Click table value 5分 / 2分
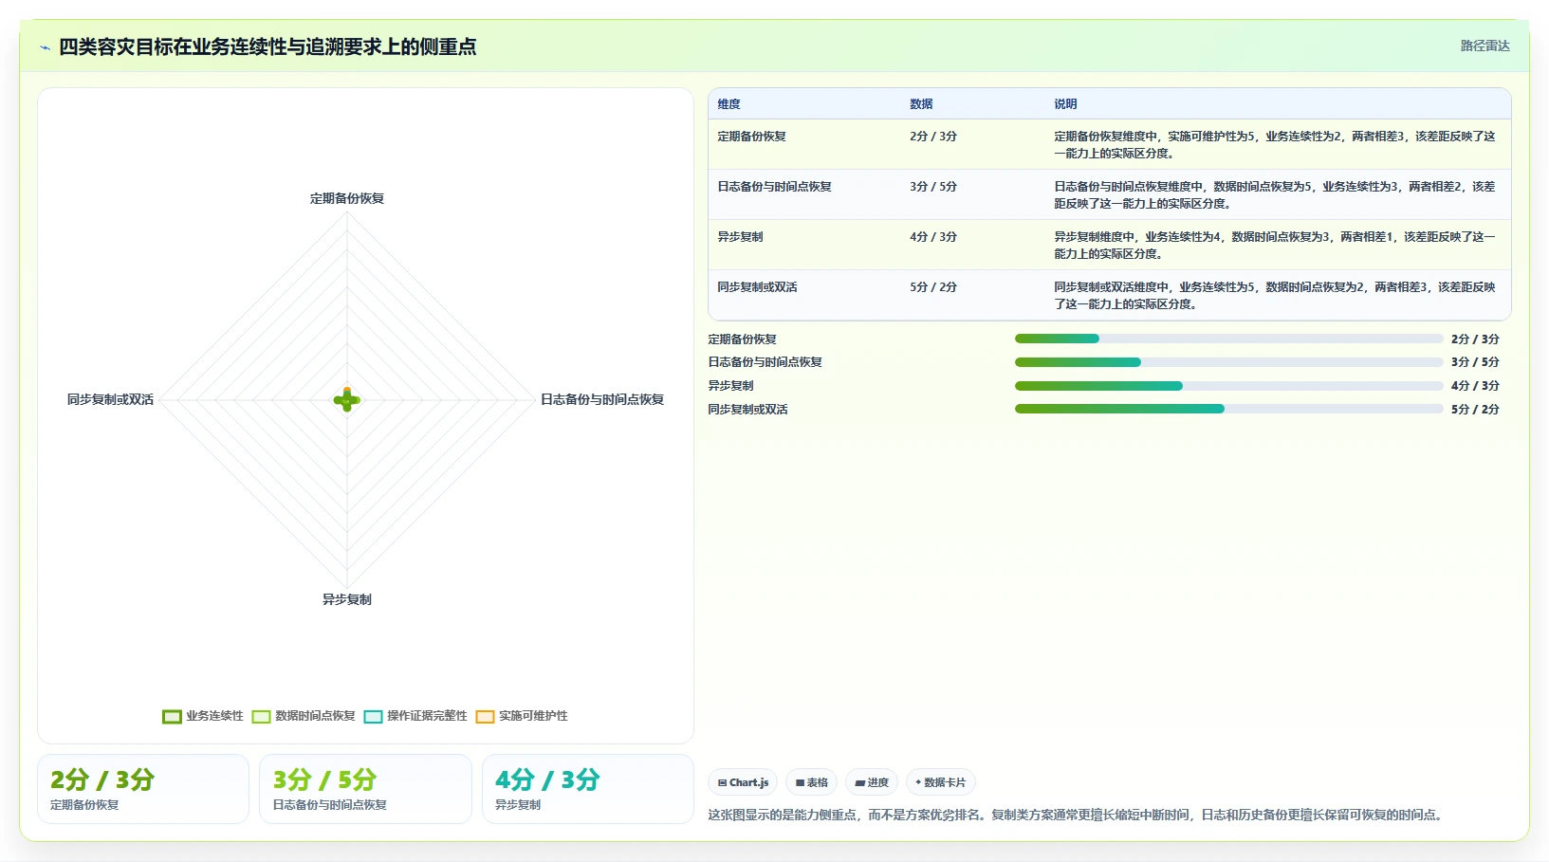This screenshot has height=862, width=1549. [x=933, y=287]
